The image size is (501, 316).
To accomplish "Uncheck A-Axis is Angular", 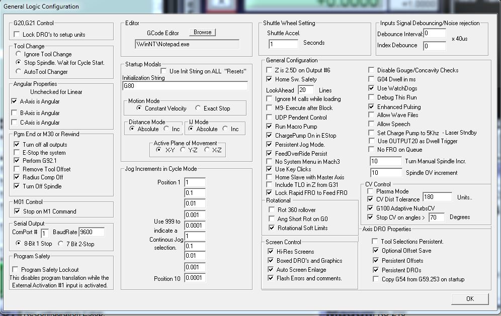I will 15,101.
